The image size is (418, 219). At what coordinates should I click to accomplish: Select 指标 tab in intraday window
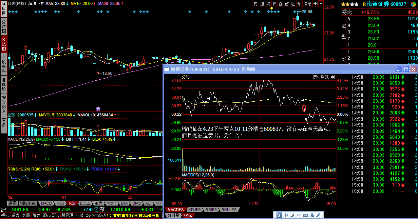188,215
